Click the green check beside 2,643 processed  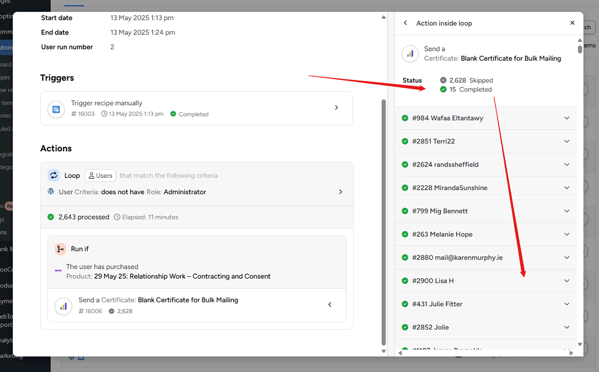click(x=51, y=217)
